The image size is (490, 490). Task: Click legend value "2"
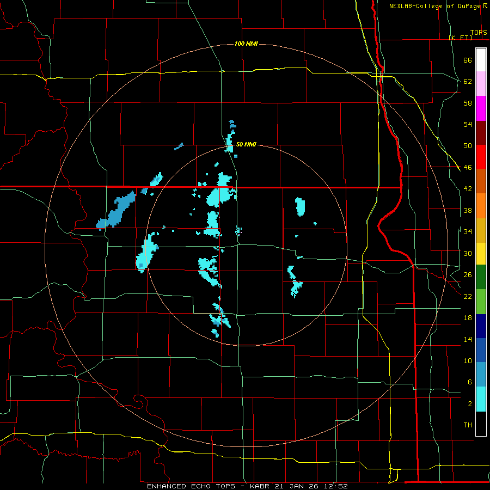click(470, 404)
